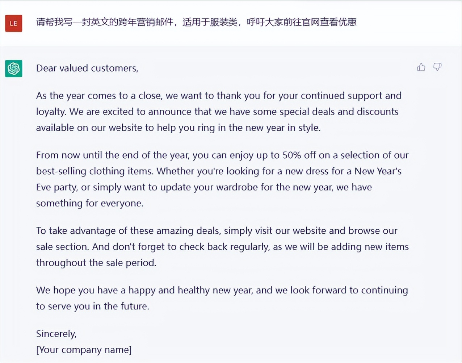Select the greeting line 'Dear valued customers,'

click(87, 68)
